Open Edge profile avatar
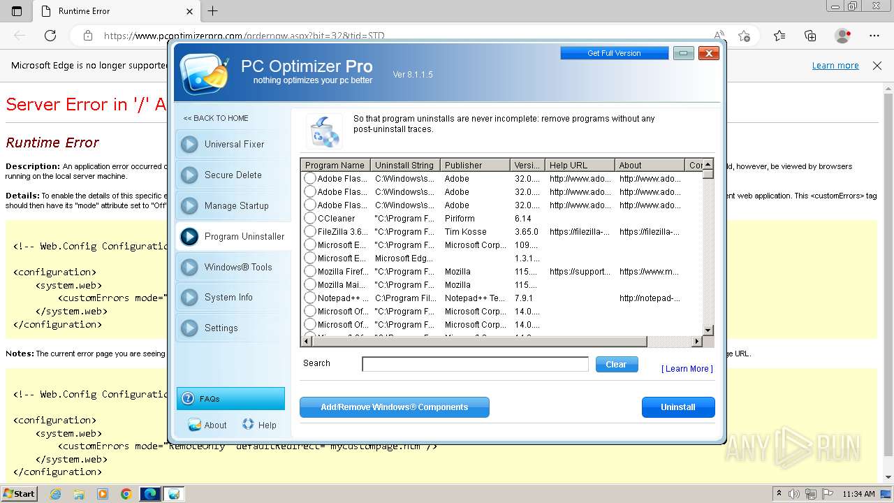Screen dimensions: 894x503 [843, 36]
